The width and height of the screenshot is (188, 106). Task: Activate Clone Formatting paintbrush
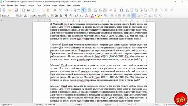55,10
